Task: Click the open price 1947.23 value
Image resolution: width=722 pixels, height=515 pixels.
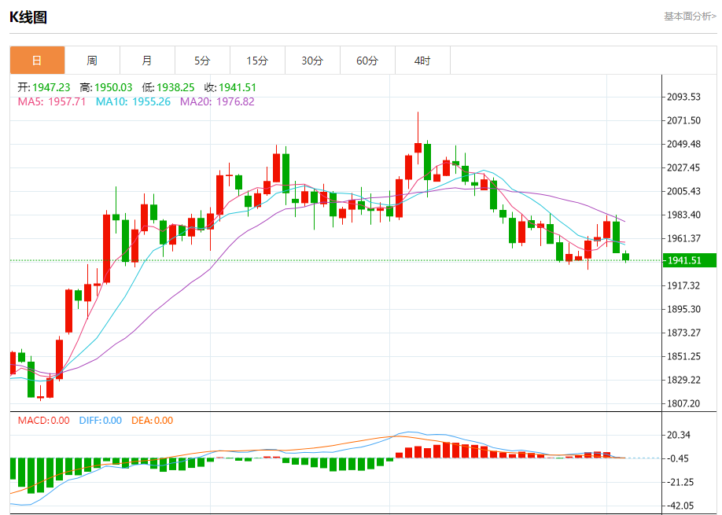Action: pyautogui.click(x=51, y=87)
